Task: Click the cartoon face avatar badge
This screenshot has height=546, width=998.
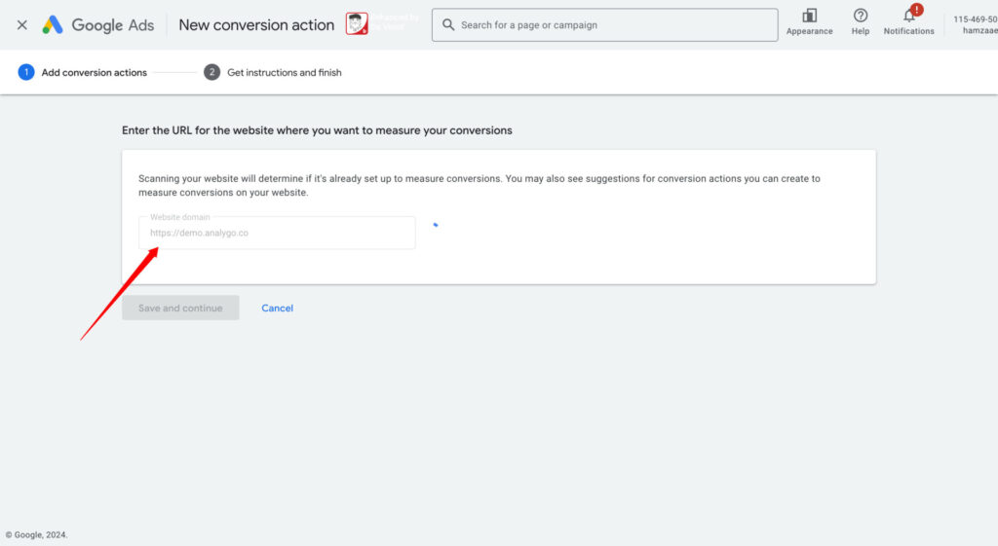Action: pyautogui.click(x=357, y=24)
